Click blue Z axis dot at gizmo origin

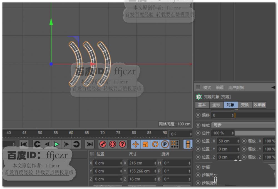(x=51, y=64)
